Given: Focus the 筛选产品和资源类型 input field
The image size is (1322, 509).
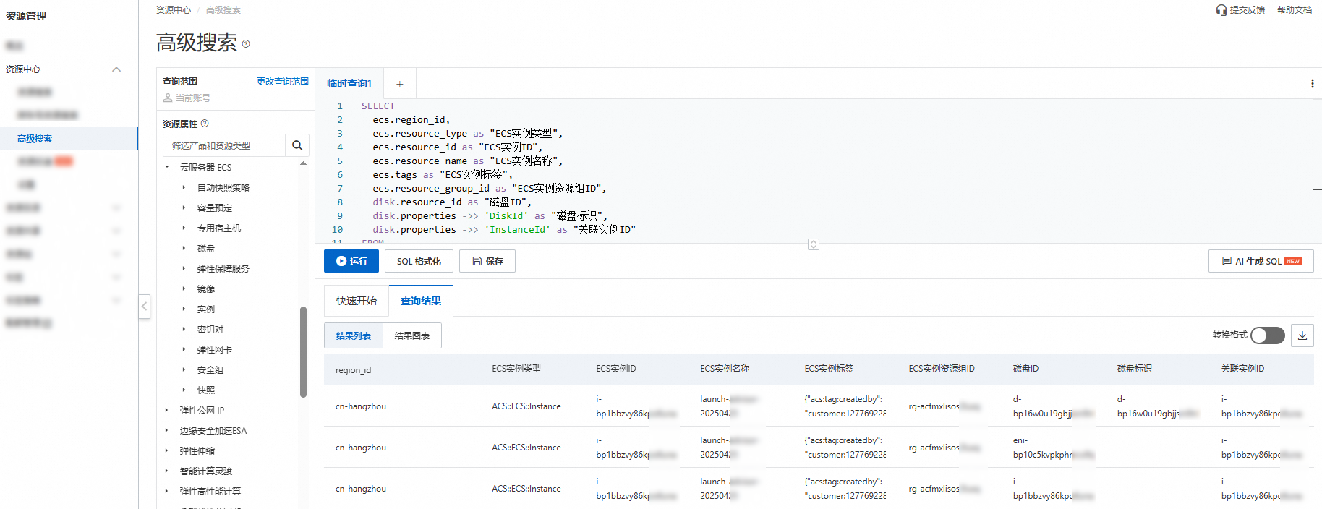Looking at the screenshot, I should [224, 145].
